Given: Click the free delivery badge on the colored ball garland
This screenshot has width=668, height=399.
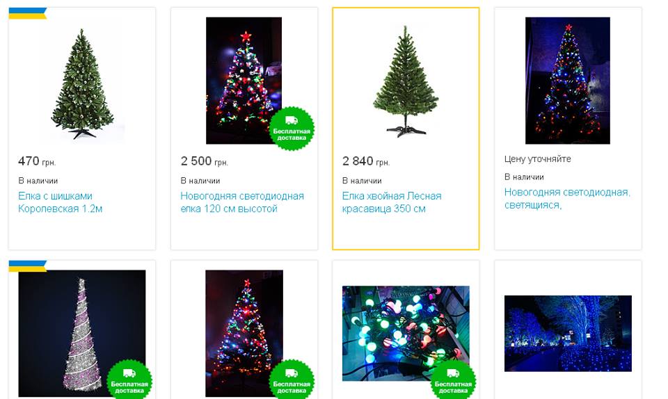Looking at the screenshot, I should pos(453,380).
